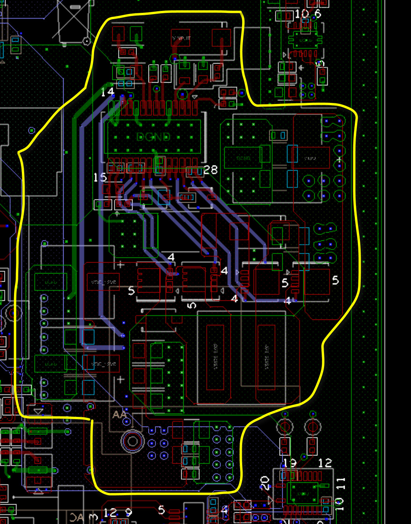This screenshot has height=524, width=411.
Task: Select the pin number 28 label
Action: tap(211, 169)
